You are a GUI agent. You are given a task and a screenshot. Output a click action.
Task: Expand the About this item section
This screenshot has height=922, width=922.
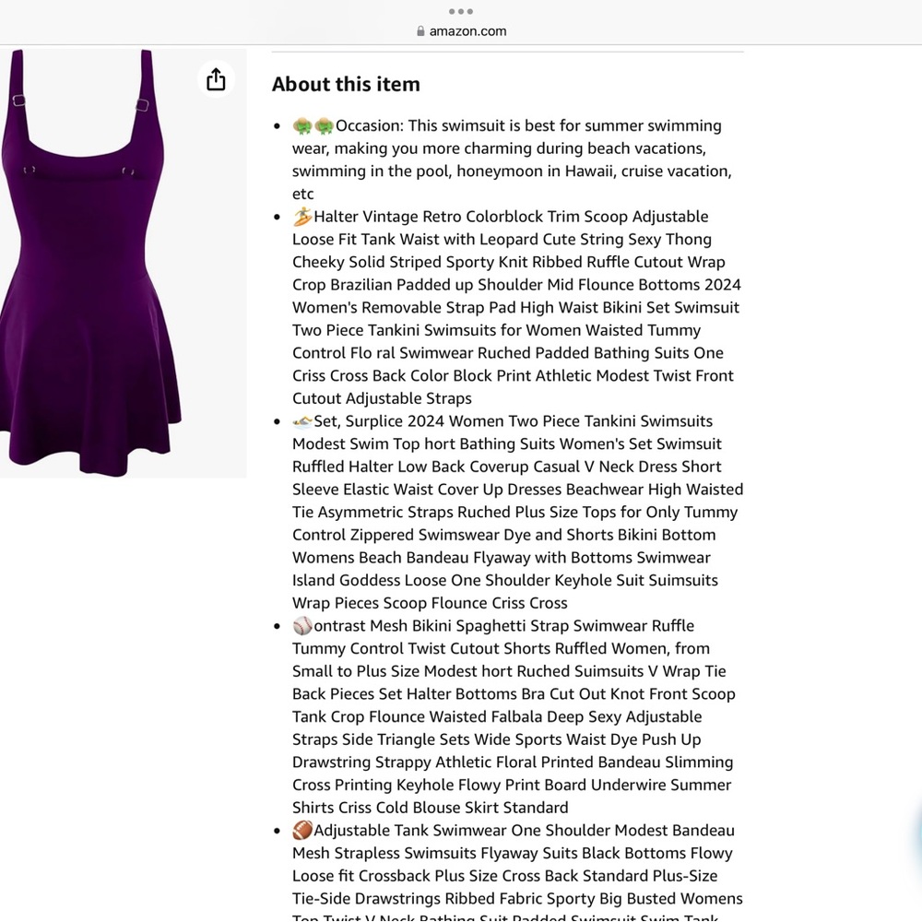346,84
